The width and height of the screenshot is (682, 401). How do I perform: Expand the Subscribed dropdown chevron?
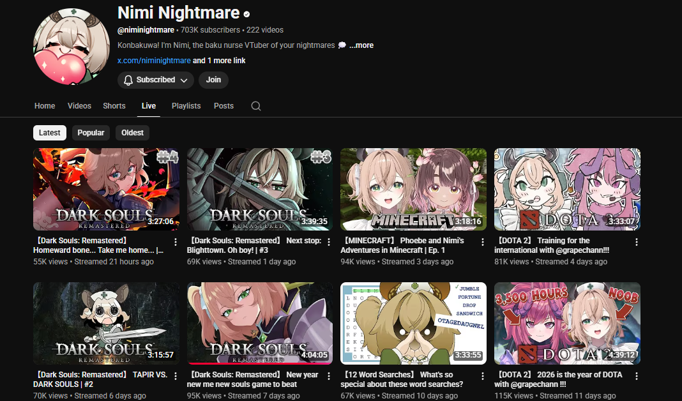tap(184, 80)
